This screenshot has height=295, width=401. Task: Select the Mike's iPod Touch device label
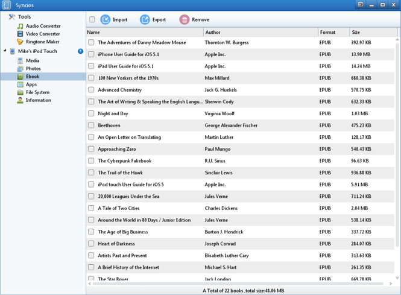pos(37,51)
